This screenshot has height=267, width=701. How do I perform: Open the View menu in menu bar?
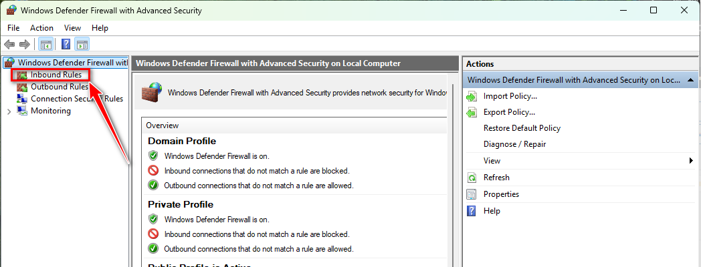coord(72,28)
